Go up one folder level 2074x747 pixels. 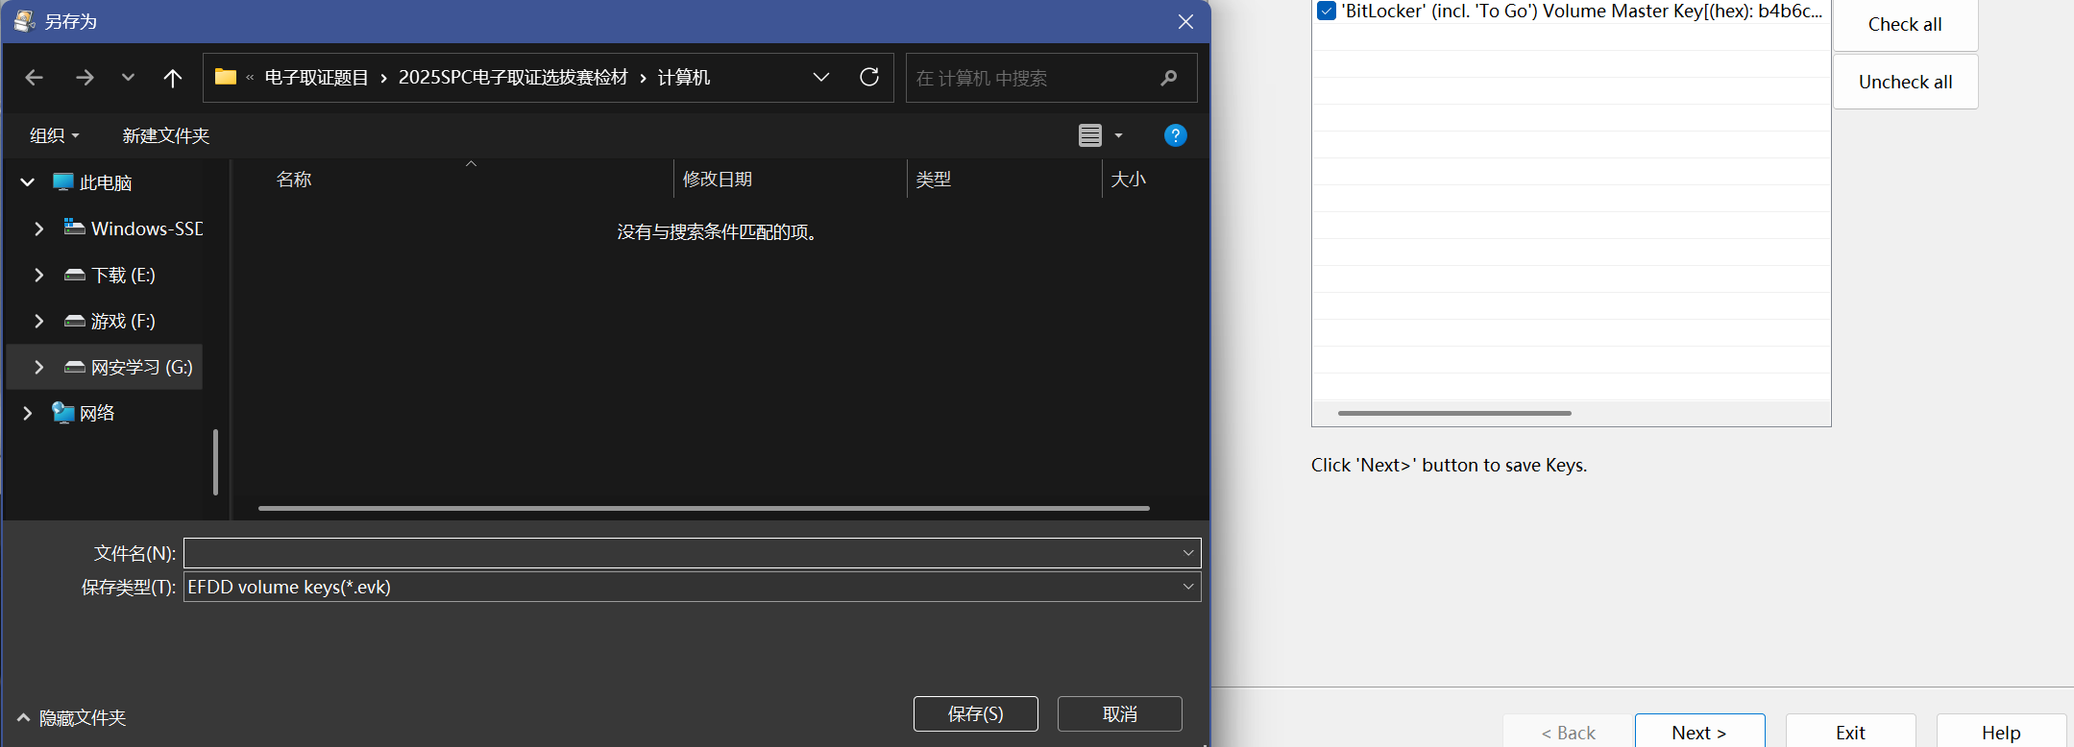point(173,78)
